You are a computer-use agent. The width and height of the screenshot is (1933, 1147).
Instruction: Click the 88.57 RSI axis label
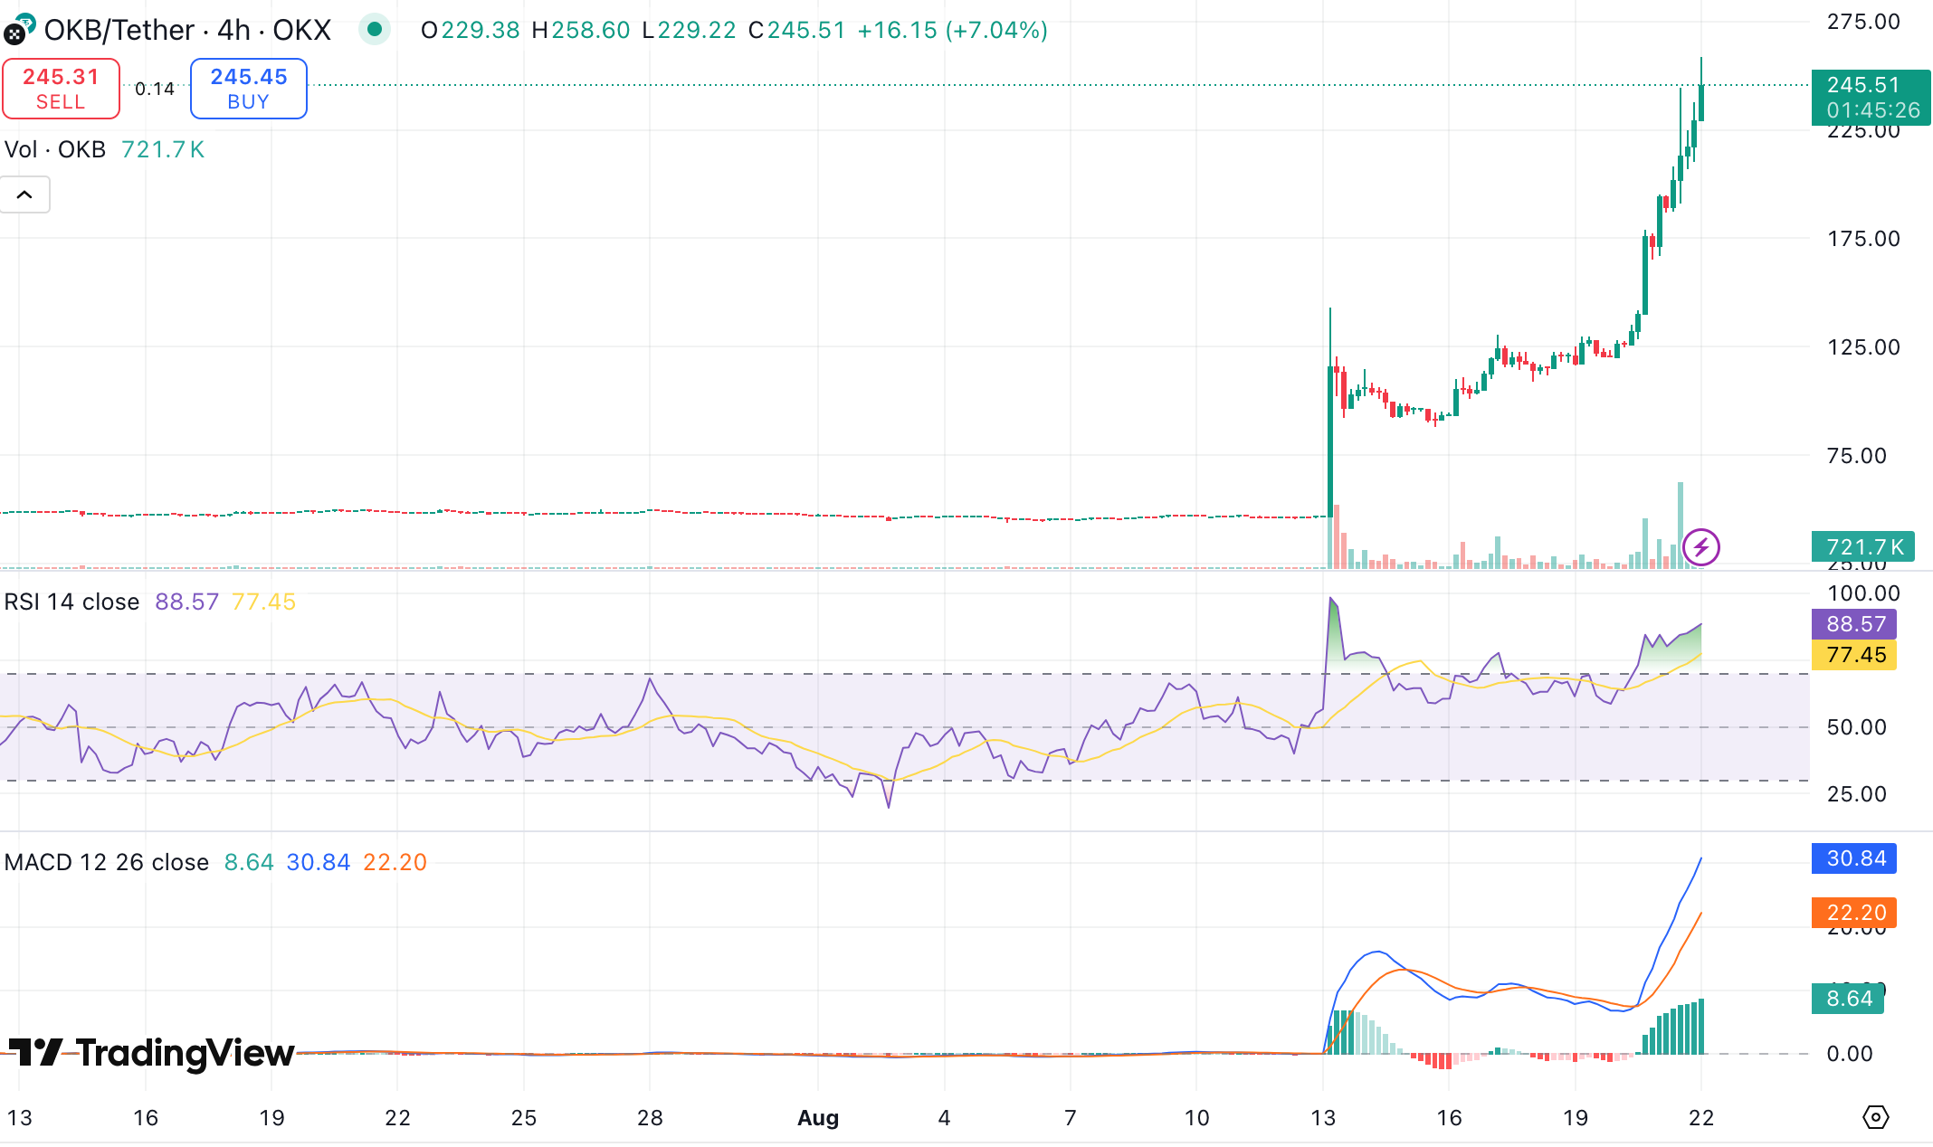point(1854,624)
